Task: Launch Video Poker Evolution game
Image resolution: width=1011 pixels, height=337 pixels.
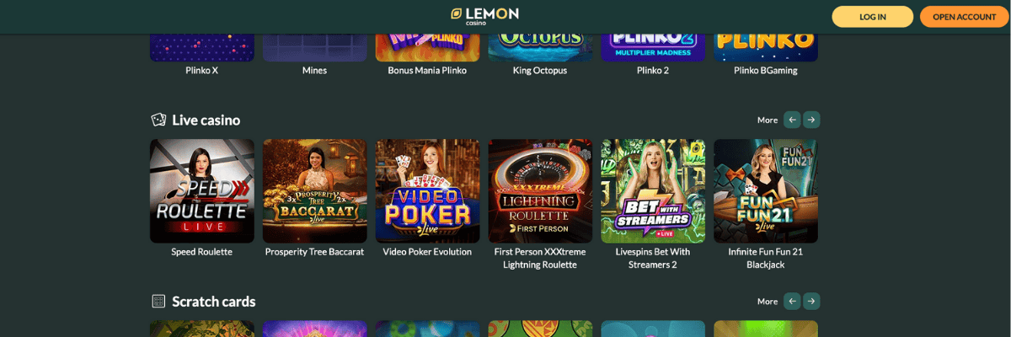Action: [427, 191]
